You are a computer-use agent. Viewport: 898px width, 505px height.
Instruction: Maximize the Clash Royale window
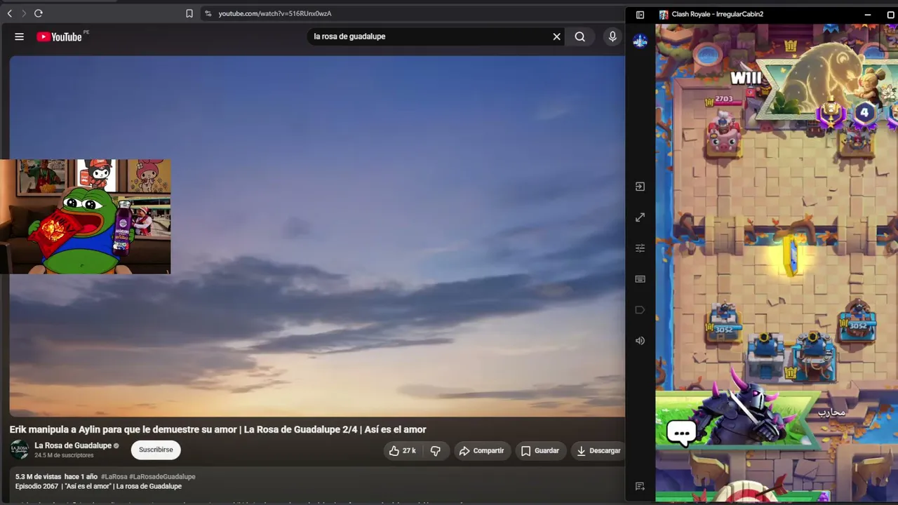pos(891,14)
